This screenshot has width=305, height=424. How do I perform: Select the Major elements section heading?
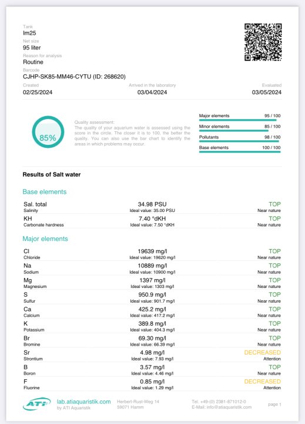[x=45, y=238]
